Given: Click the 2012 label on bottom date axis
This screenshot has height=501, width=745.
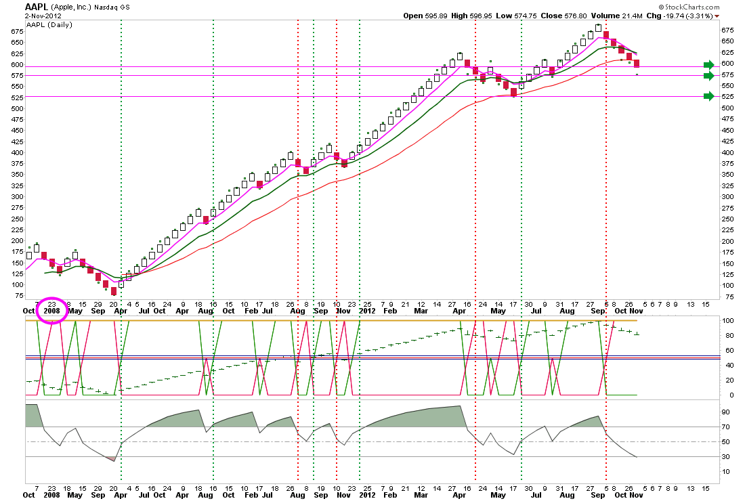Looking at the screenshot, I should [367, 495].
